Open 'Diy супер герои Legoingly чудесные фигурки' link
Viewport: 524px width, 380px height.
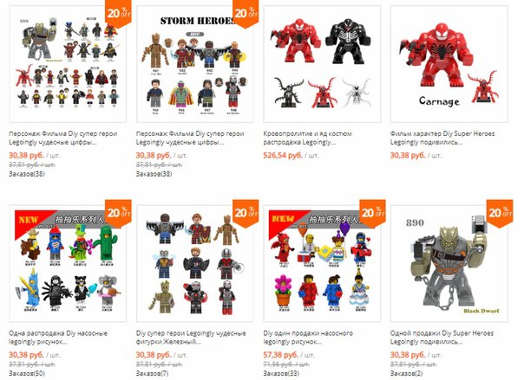click(191, 338)
